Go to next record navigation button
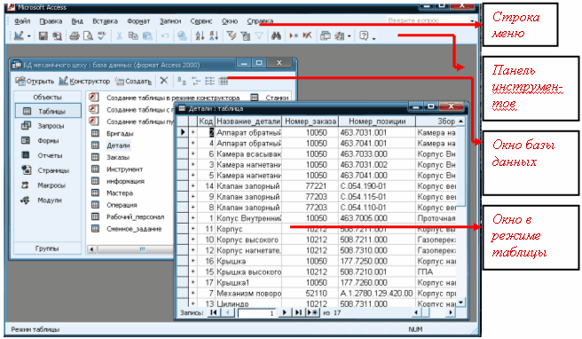This screenshot has width=582, height=339. pyautogui.click(x=284, y=312)
